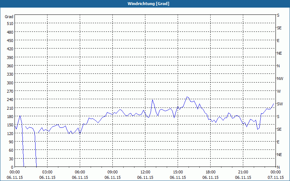The height and width of the screenshot is (181, 290).
Task: Click the 15:00 time axis label
Action: pyautogui.click(x=178, y=172)
